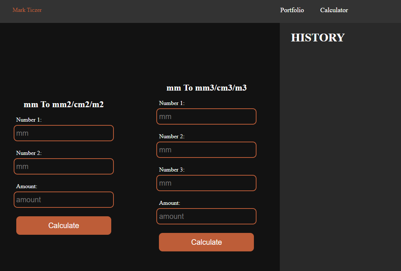This screenshot has width=401, height=271.
Task: Click the "Number 1:" label in the mm2 form
Action: (x=29, y=120)
